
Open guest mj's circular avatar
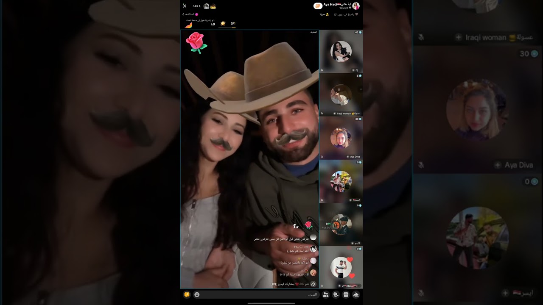(341, 51)
